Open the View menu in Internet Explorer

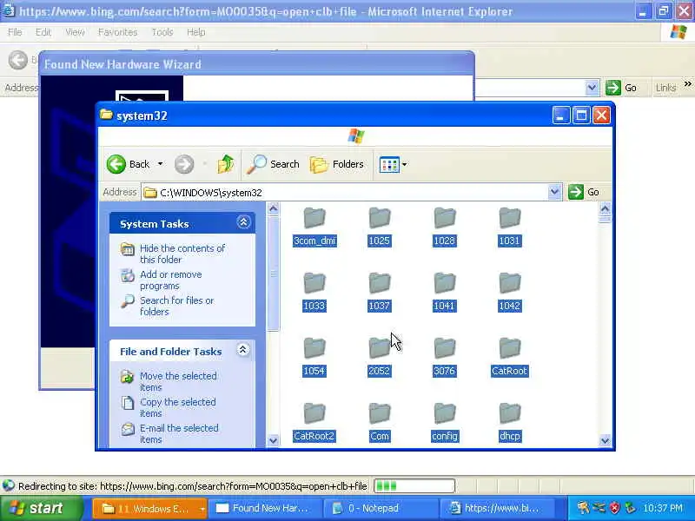coord(75,32)
